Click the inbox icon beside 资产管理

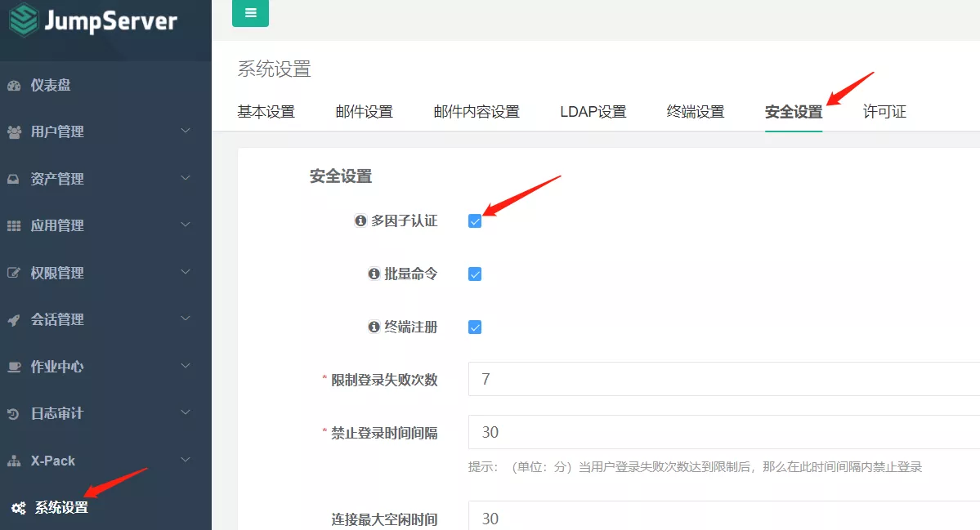coord(14,180)
